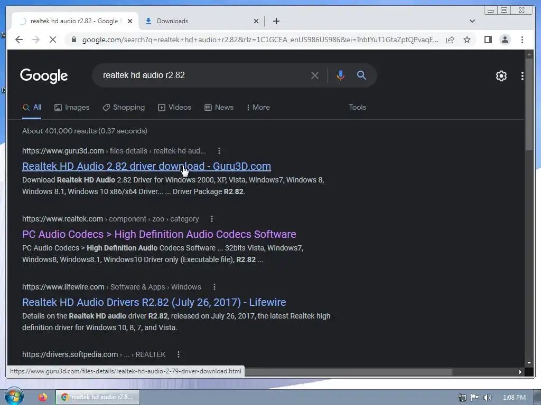Screen dimensions: 541x405
Task: Open PC Audio Codecs Realtek link
Action: point(159,234)
